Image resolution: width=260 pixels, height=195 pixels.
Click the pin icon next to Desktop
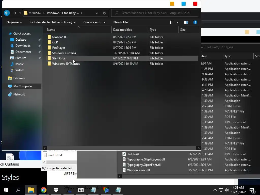[39, 40]
